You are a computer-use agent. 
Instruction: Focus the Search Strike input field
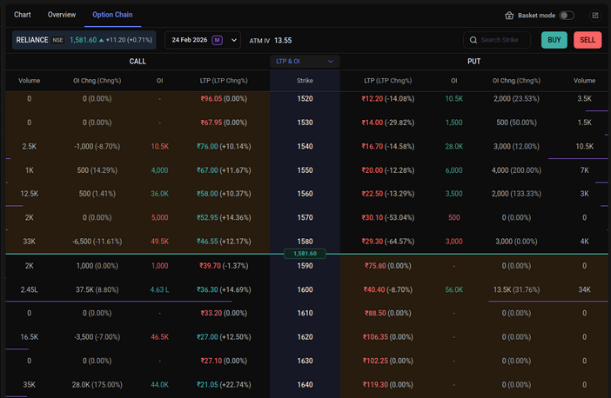[x=505, y=40]
